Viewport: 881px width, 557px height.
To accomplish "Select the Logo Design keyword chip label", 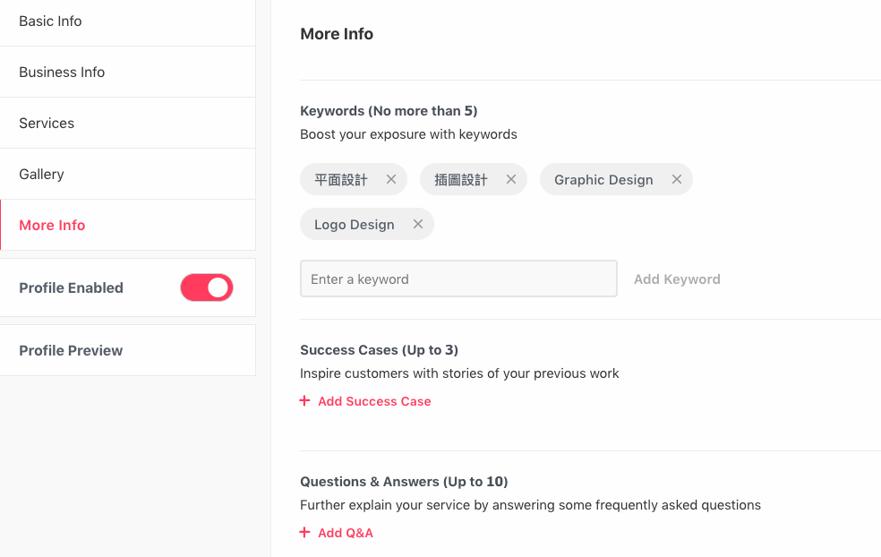I will [x=354, y=225].
